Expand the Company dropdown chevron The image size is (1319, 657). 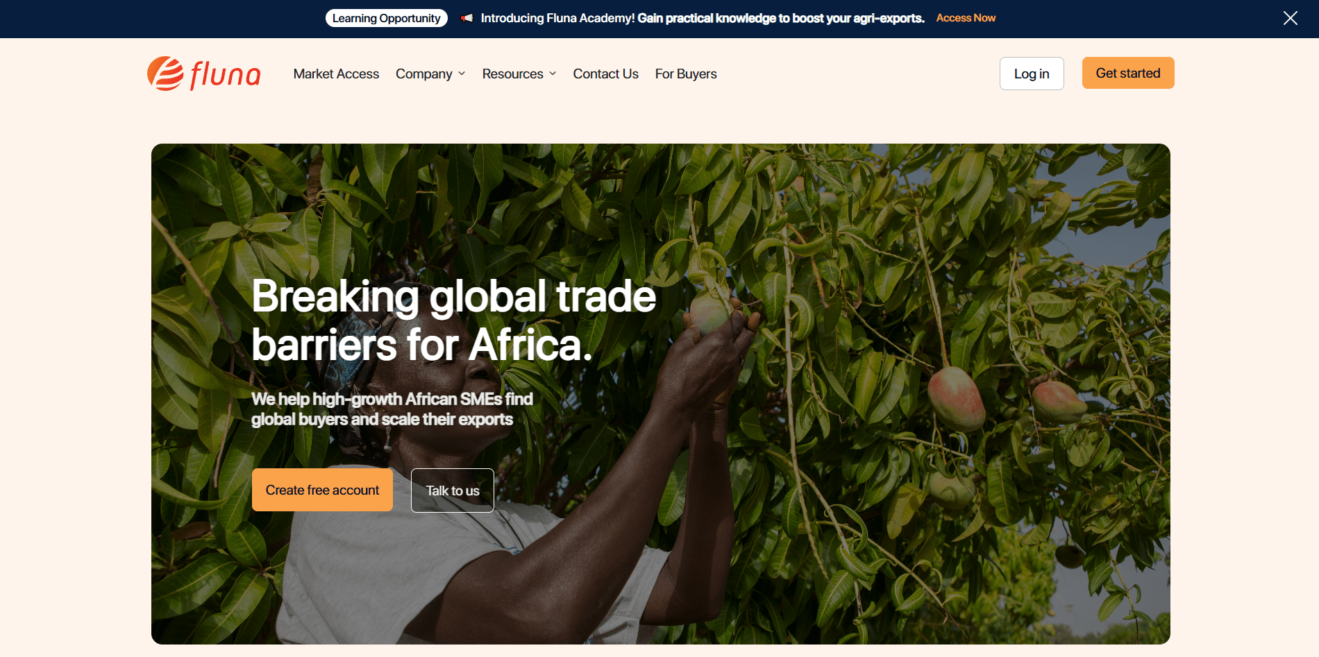tap(462, 74)
